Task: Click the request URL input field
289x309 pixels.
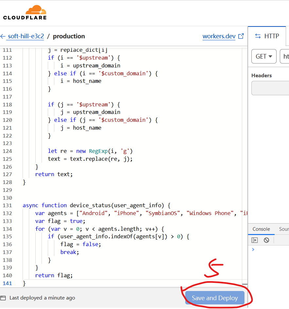Action: 285,56
